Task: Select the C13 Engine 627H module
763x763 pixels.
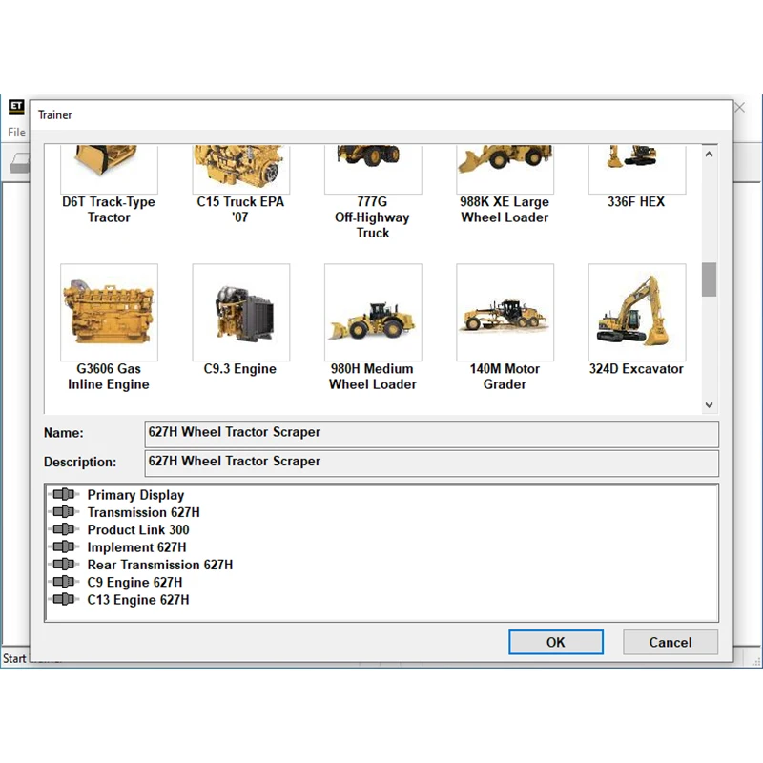Action: point(138,600)
